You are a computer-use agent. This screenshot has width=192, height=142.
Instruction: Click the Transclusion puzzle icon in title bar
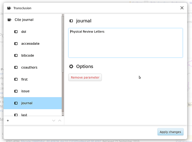click(9, 8)
